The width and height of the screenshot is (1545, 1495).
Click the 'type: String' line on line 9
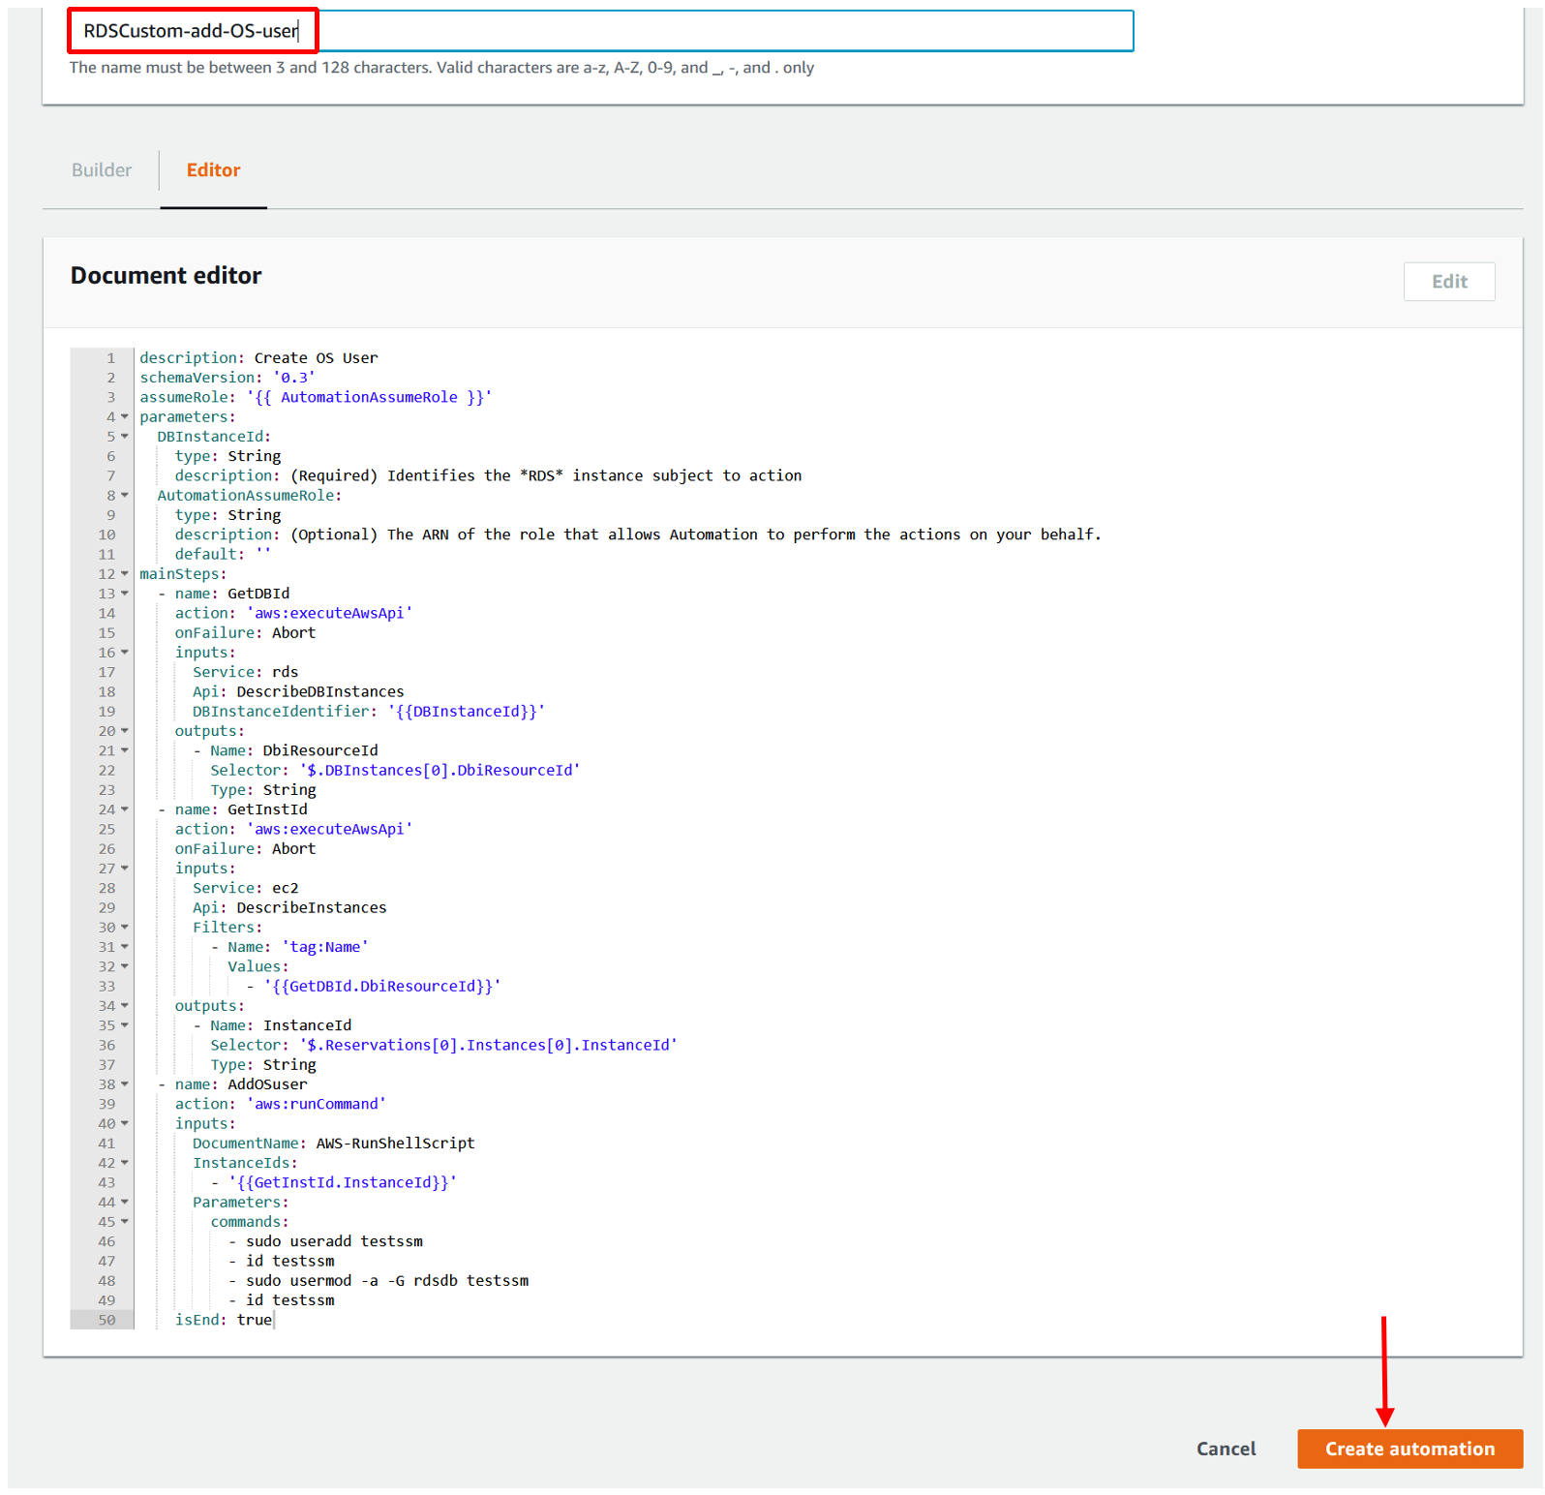(227, 515)
